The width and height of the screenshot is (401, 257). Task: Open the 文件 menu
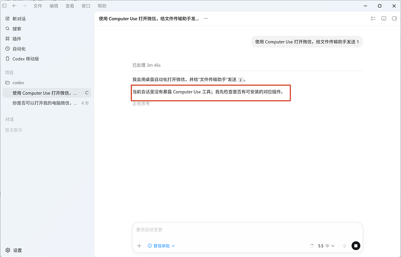[x=38, y=6]
